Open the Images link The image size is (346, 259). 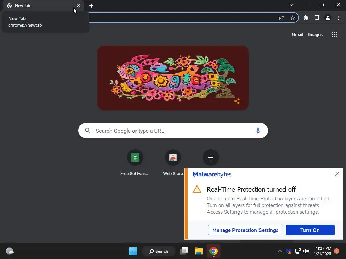click(315, 35)
